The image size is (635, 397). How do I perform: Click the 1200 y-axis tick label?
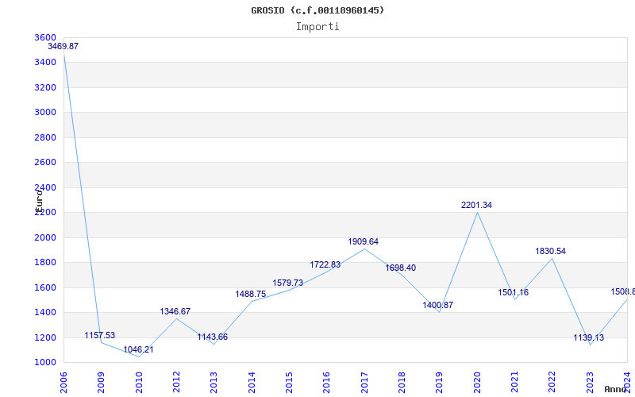point(45,337)
